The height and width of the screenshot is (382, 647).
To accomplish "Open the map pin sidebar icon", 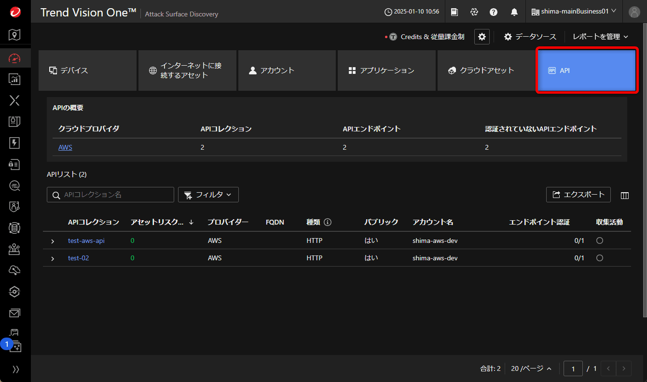I will tap(15, 35).
